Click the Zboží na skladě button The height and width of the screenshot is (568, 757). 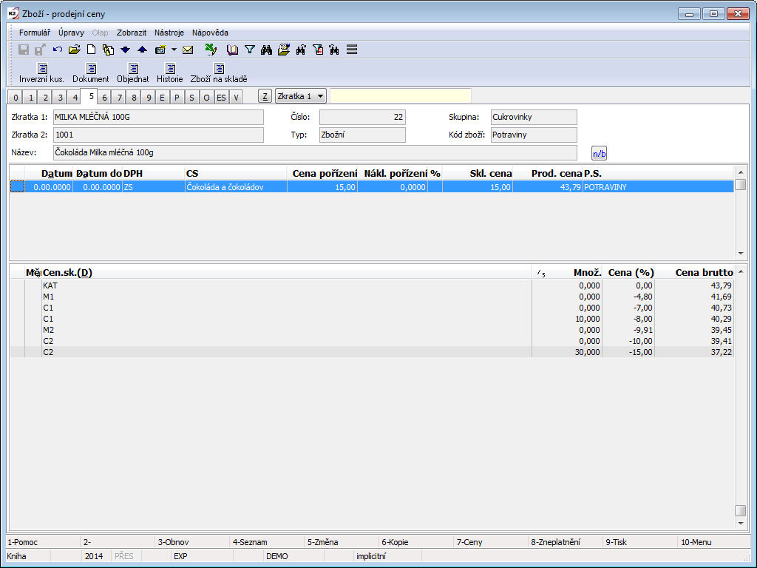pyautogui.click(x=218, y=73)
